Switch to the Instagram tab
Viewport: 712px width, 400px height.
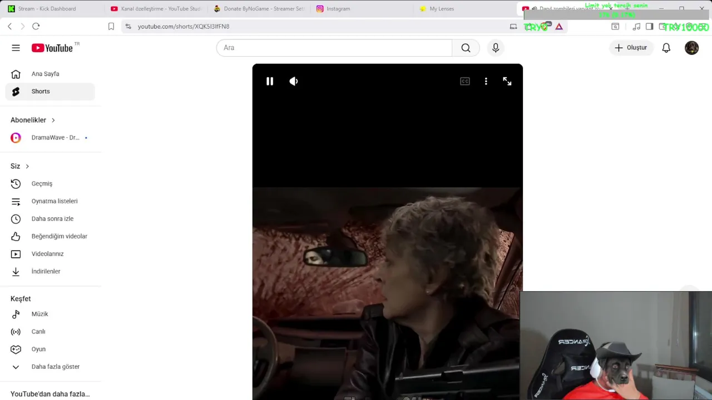coord(362,8)
